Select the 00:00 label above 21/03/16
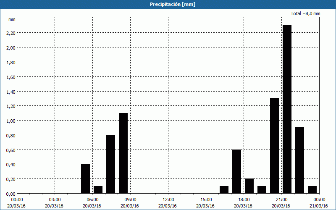 pyautogui.click(x=319, y=200)
